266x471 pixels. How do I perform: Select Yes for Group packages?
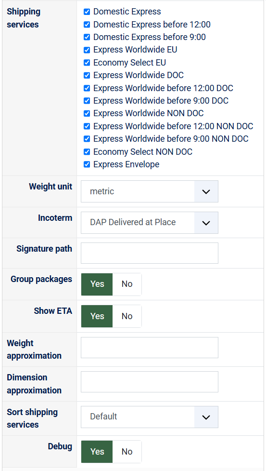[97, 284]
